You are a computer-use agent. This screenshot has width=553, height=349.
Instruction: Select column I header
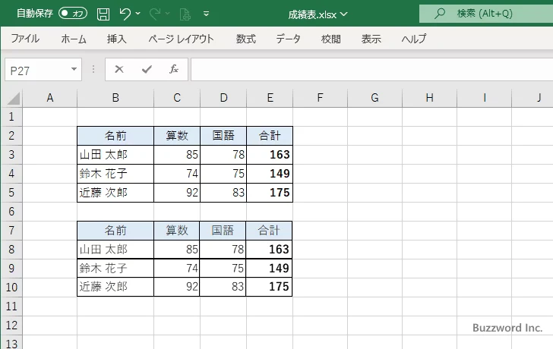(x=484, y=98)
